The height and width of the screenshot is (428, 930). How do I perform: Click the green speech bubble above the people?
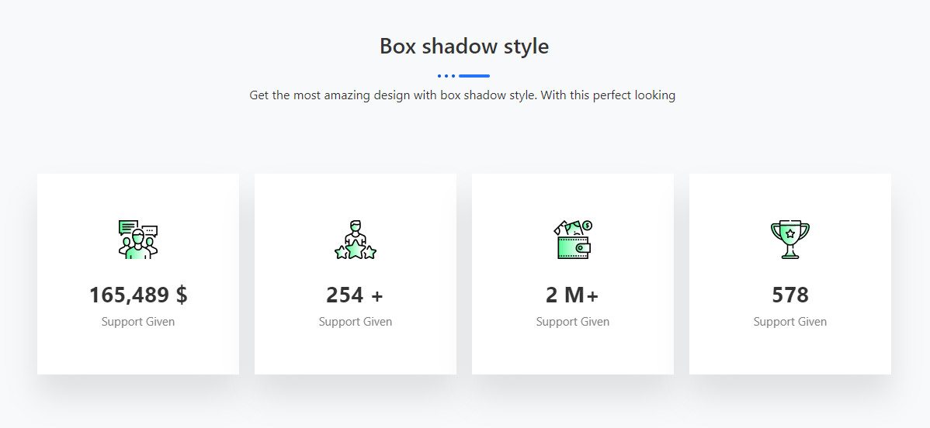128,226
